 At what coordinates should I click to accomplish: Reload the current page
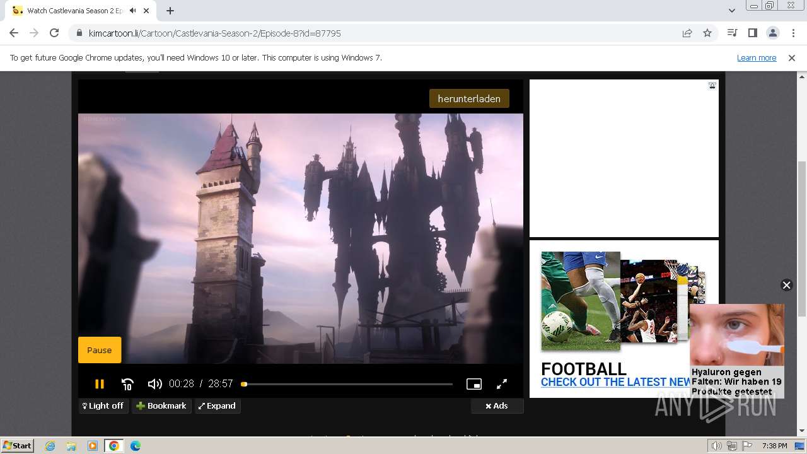click(54, 33)
